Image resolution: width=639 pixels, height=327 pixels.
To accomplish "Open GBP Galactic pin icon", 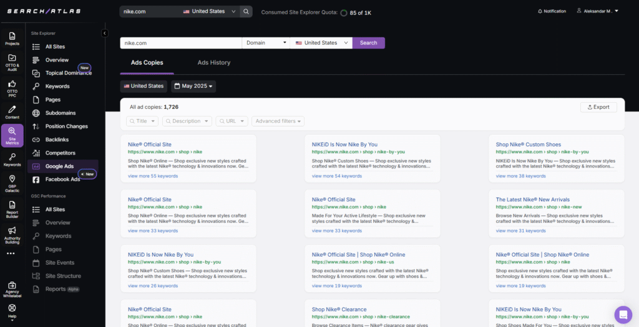I will (12, 183).
